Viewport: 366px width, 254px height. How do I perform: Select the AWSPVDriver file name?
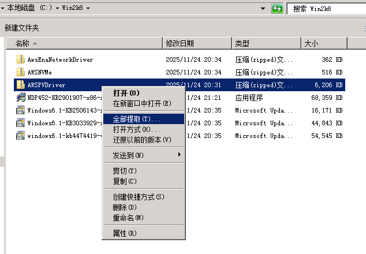pos(46,85)
